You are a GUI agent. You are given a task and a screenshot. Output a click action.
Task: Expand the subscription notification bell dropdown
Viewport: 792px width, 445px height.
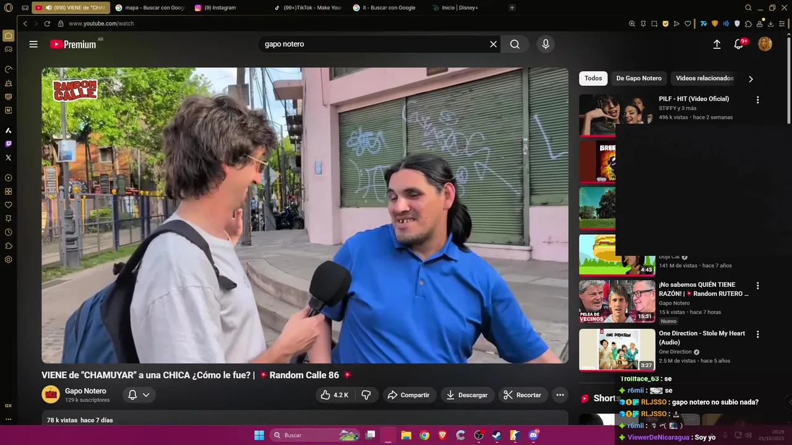coord(139,395)
